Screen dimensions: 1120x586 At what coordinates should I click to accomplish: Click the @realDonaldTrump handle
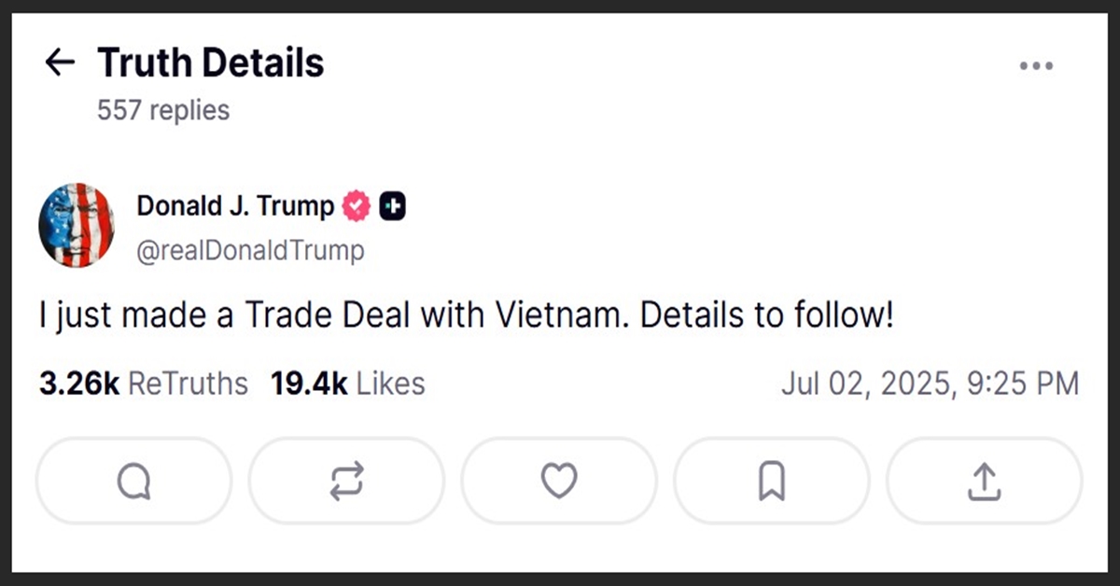[250, 250]
